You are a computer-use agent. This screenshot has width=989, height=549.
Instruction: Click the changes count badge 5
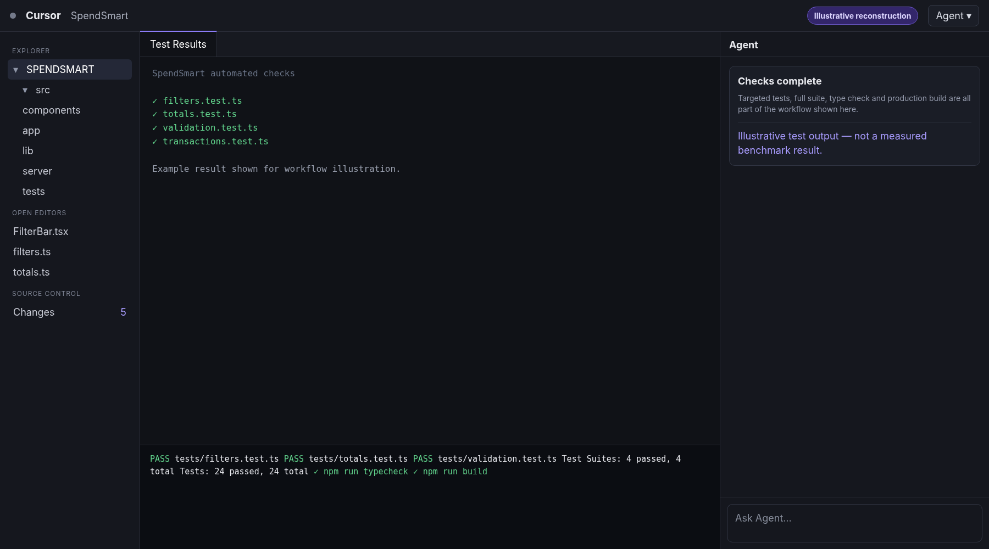pyautogui.click(x=123, y=312)
